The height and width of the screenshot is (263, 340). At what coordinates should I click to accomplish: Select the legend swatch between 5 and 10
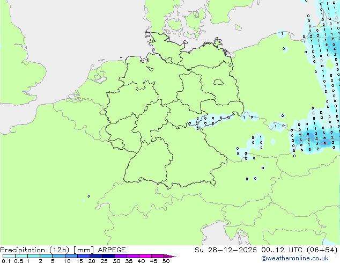[58, 256]
